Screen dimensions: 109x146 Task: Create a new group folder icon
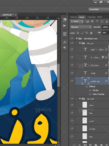point(96,145)
